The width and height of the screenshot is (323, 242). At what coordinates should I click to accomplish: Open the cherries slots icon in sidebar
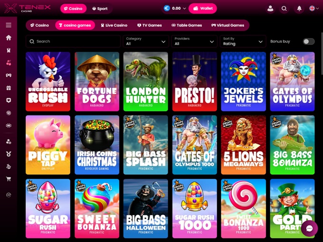click(9, 63)
